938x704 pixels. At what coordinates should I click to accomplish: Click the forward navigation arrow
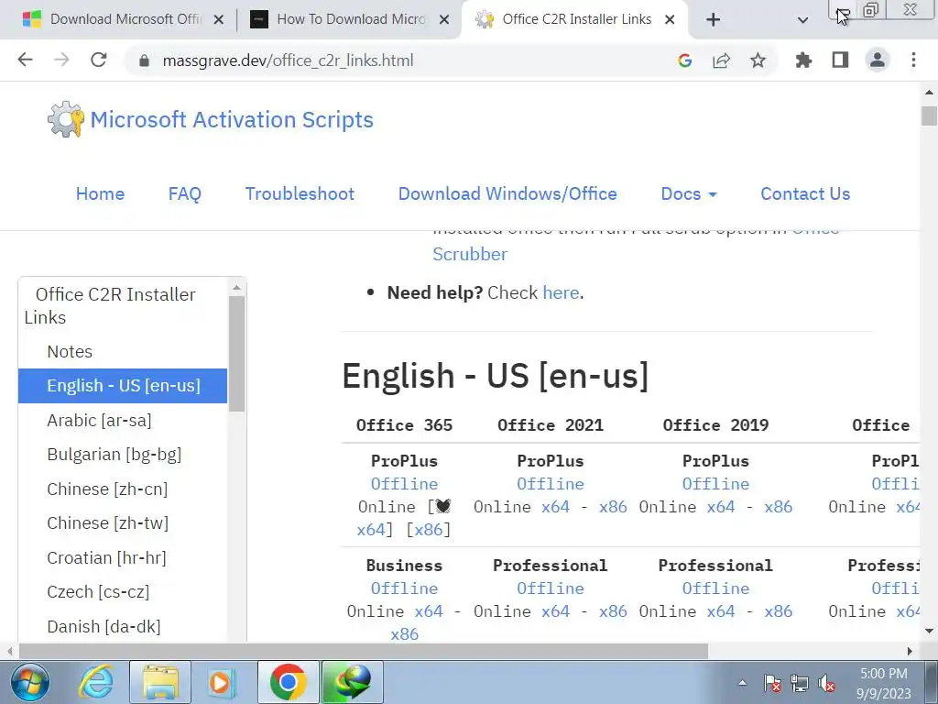tap(61, 60)
